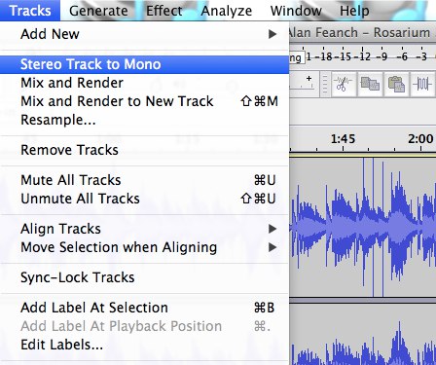Click the 1:45 mark on timeline ruler
The height and width of the screenshot is (365, 436).
coord(343,139)
